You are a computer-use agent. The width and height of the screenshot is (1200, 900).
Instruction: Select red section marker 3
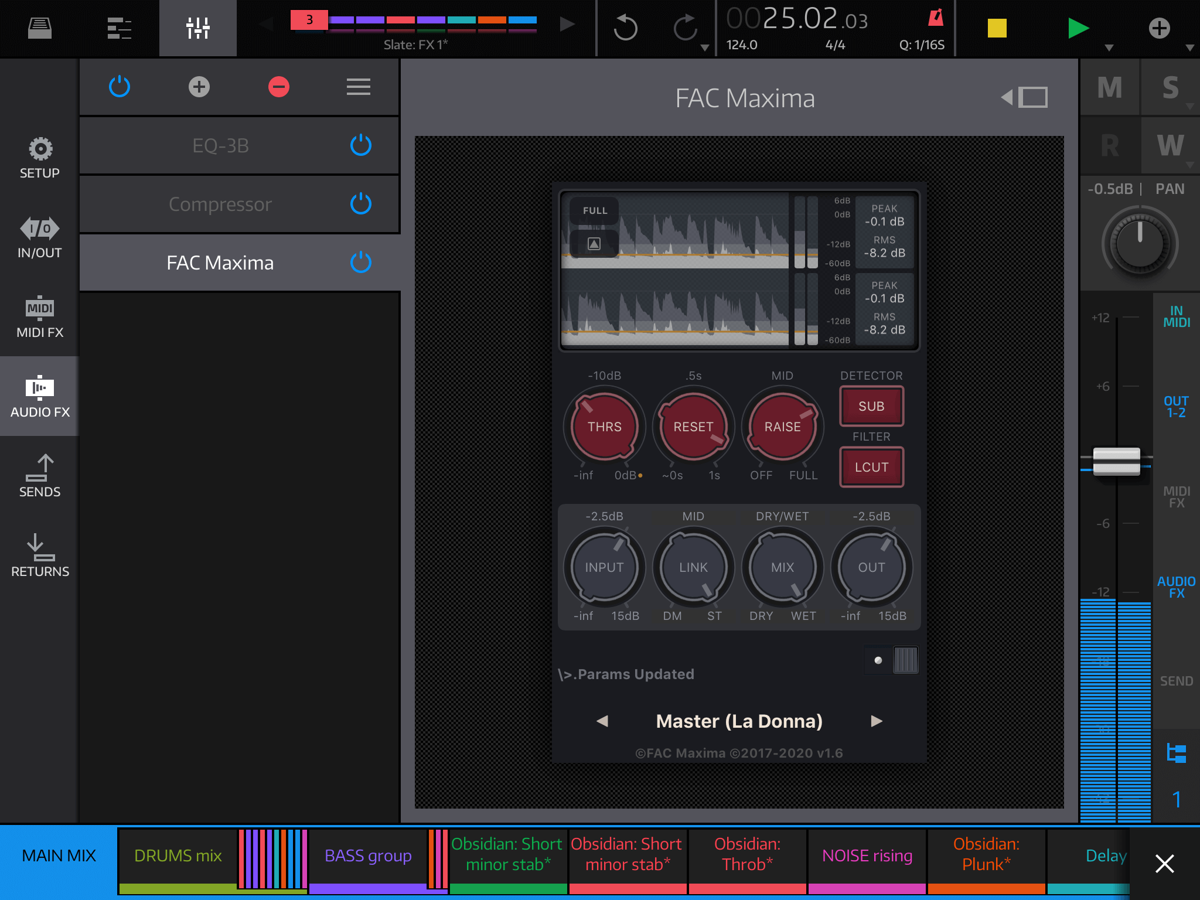tap(309, 20)
